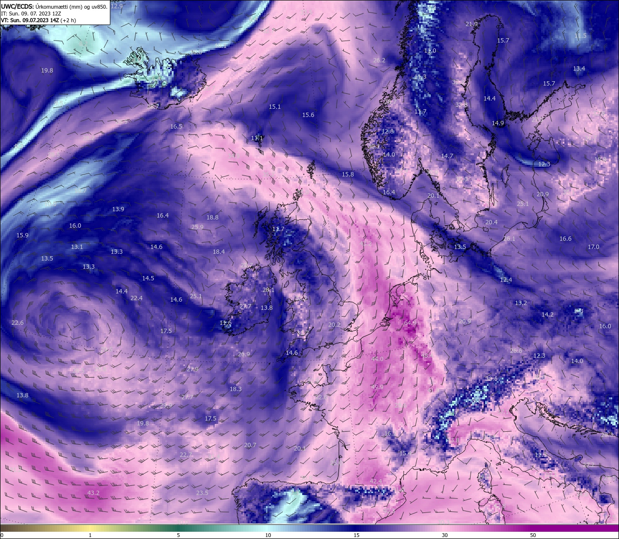Image resolution: width=619 pixels, height=539 pixels.
Task: Click the colorbar tick labeled 5
Action: click(178, 535)
